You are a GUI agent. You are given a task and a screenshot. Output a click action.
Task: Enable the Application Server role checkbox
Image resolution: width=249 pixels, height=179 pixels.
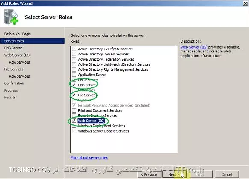74,75
